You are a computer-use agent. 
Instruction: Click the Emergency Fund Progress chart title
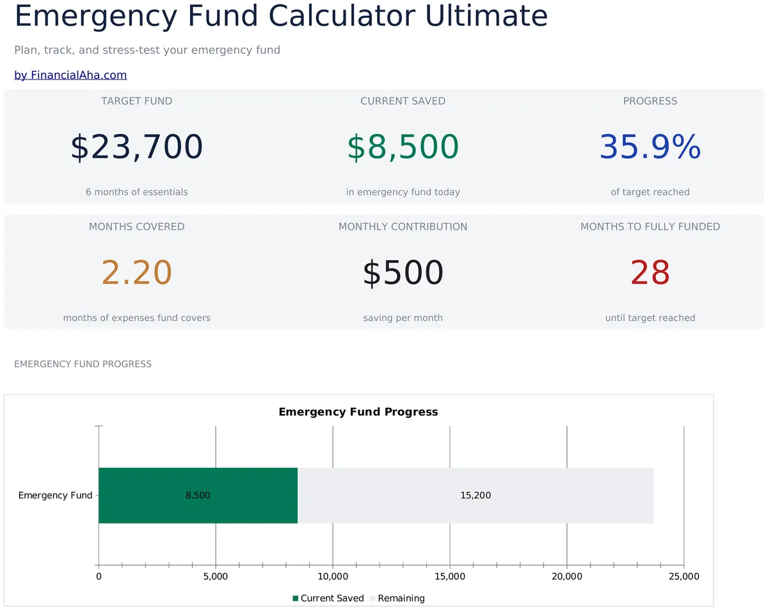[x=358, y=412]
